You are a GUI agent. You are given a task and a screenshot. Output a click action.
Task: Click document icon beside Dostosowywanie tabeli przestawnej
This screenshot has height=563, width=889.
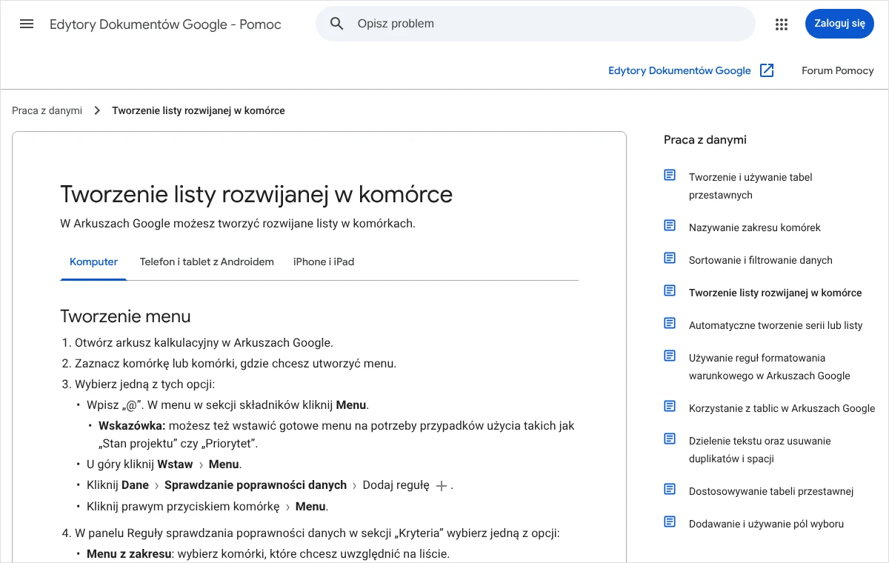(670, 489)
